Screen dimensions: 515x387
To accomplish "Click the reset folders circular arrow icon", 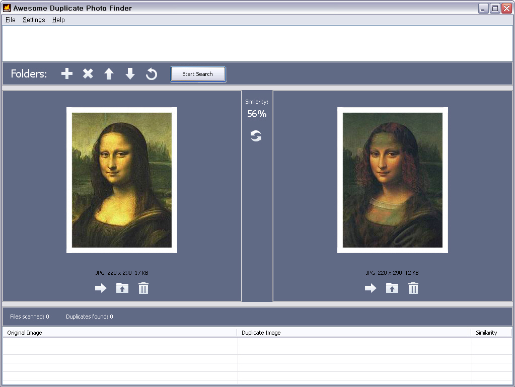I will click(152, 74).
